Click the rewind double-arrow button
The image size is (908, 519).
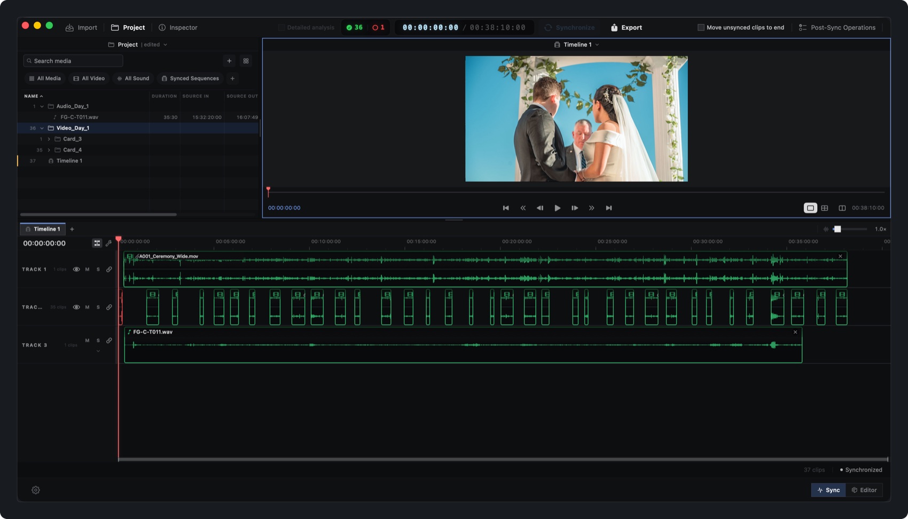point(523,208)
